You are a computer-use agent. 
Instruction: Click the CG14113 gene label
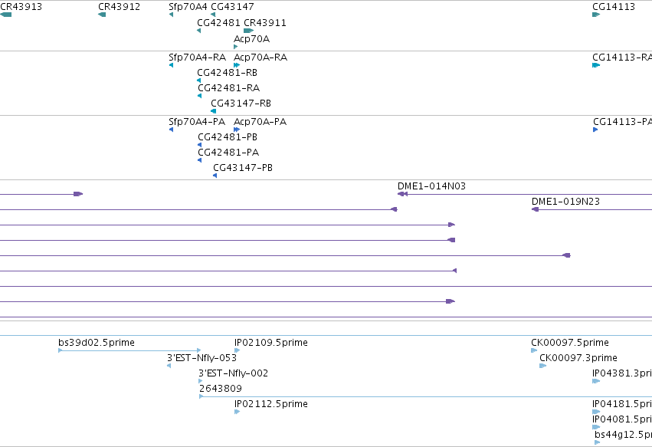pyautogui.click(x=614, y=7)
